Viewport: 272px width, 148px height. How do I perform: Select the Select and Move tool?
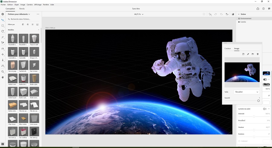tap(3, 20)
